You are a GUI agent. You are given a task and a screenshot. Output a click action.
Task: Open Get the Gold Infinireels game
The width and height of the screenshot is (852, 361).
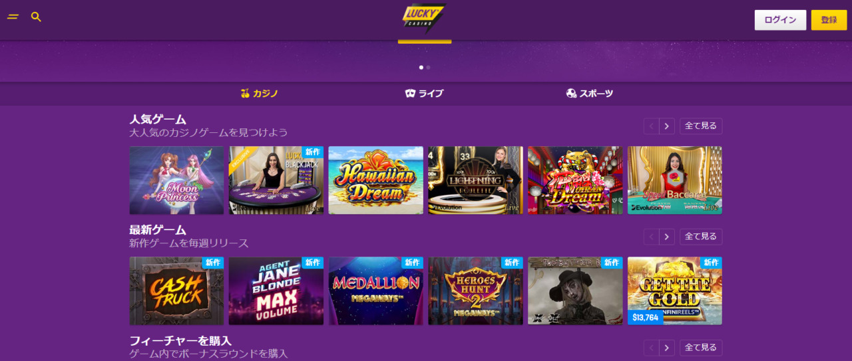click(x=675, y=291)
